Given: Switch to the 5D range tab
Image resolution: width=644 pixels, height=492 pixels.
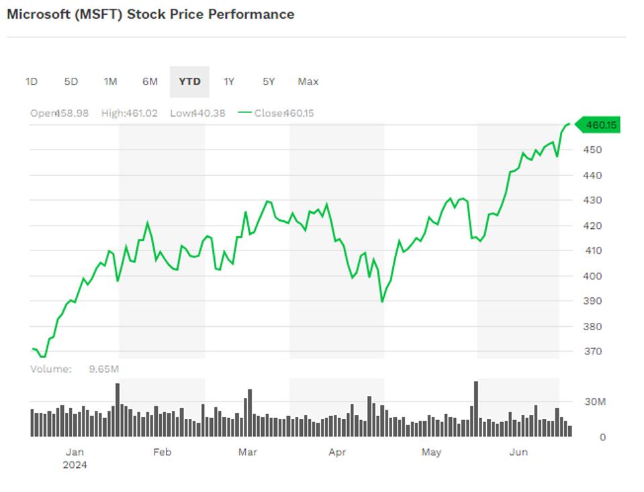Looking at the screenshot, I should (71, 82).
